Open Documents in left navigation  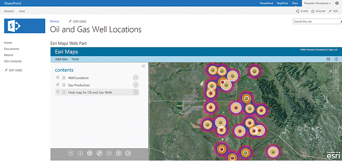(x=11, y=49)
